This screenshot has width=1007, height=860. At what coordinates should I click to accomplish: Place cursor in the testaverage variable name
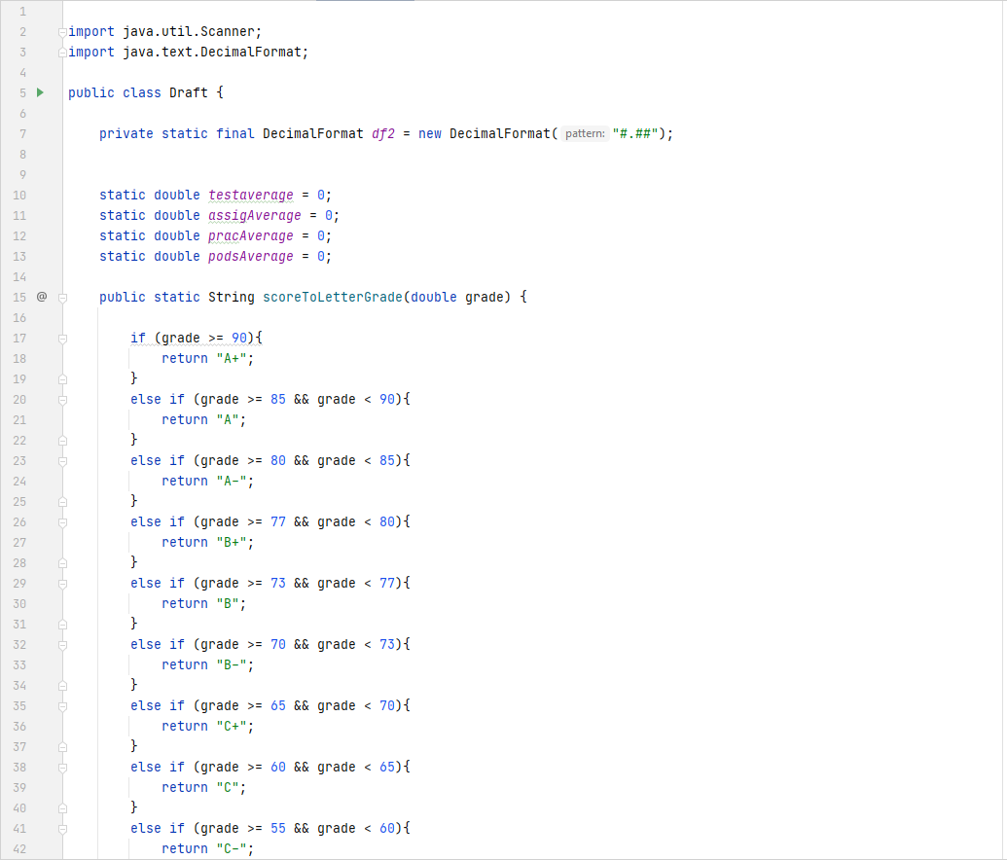pos(250,195)
